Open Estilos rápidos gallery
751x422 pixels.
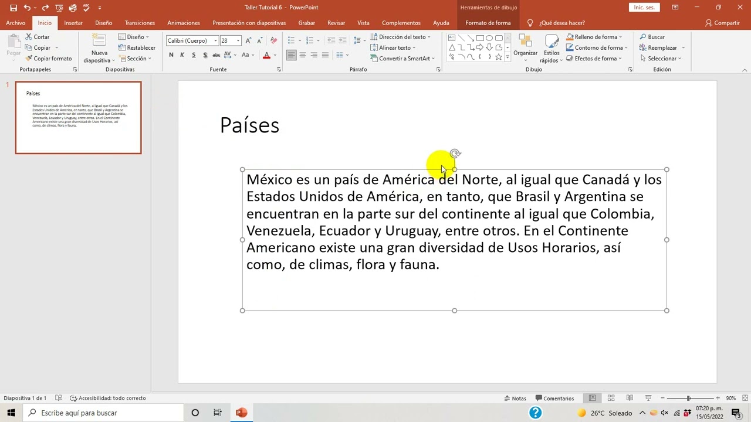pyautogui.click(x=551, y=48)
